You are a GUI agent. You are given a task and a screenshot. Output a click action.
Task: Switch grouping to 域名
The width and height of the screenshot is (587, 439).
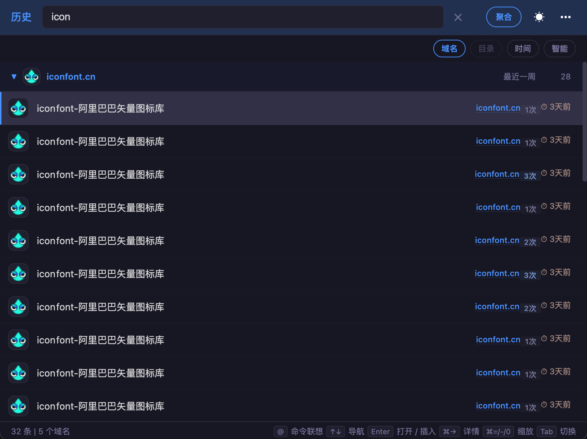449,49
